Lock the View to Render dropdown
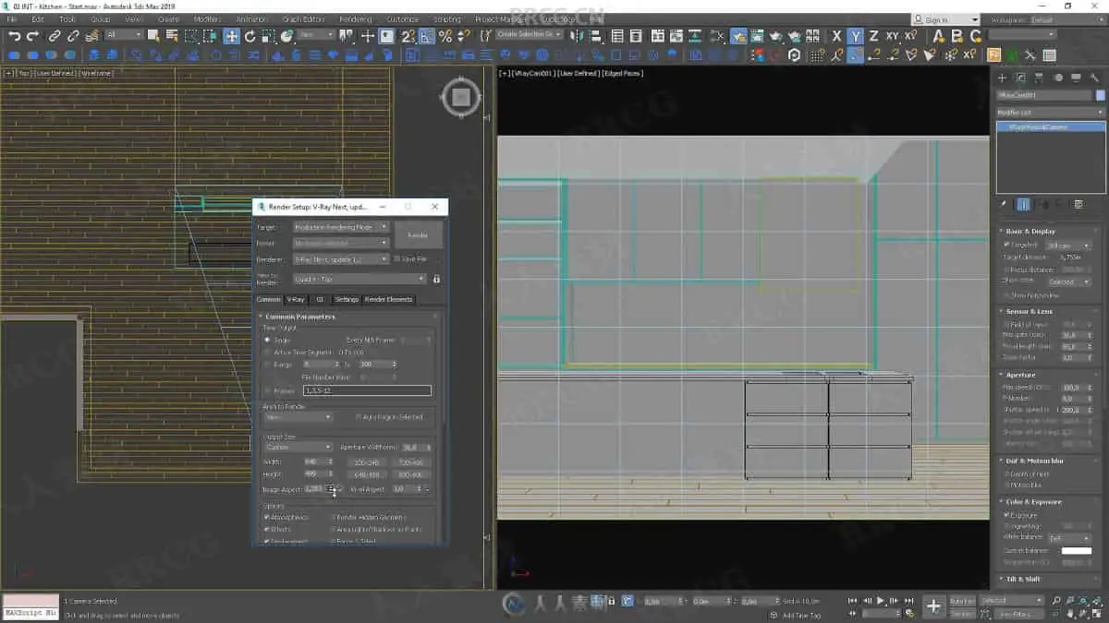Screen dimensions: 1109x623 pyautogui.click(x=436, y=279)
